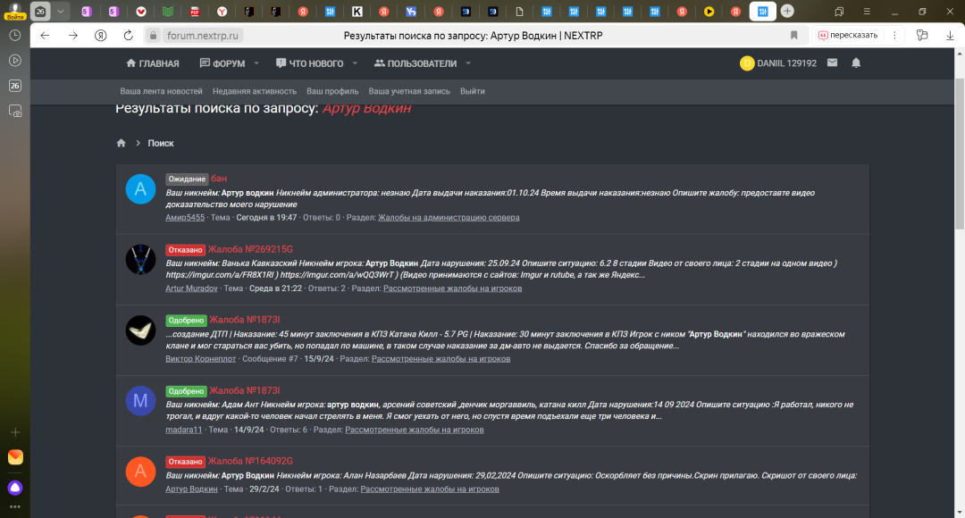The height and width of the screenshot is (518, 965).
Task: Open Ваша учетная запись link
Action: (409, 91)
